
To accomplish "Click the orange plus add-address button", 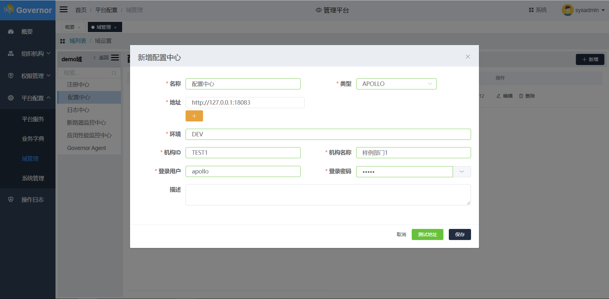I will 194,116.
